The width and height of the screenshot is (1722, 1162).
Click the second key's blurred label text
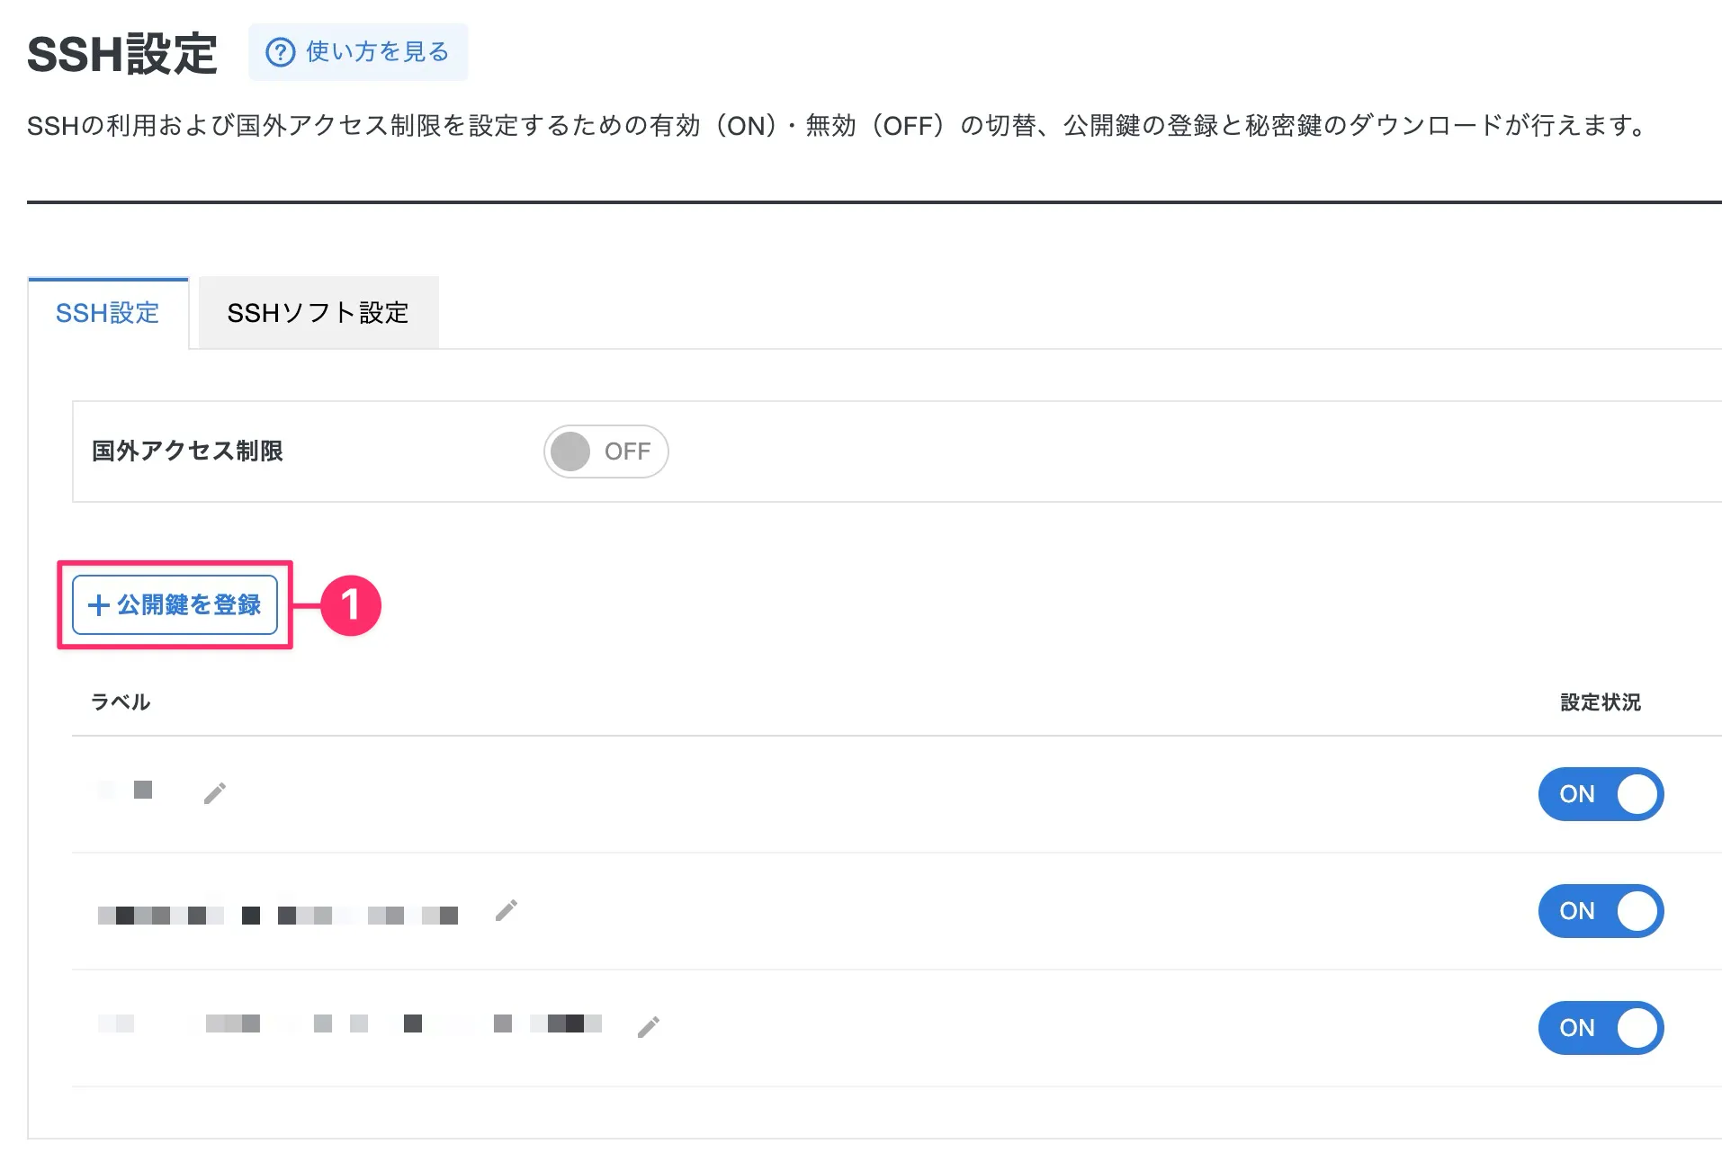tap(278, 916)
